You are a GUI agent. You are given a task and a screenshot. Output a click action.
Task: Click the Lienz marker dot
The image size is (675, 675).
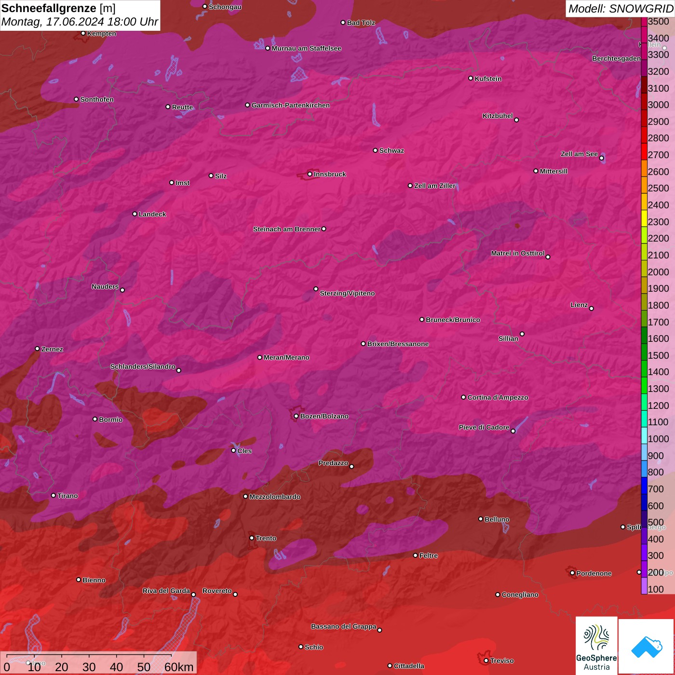pos(592,308)
